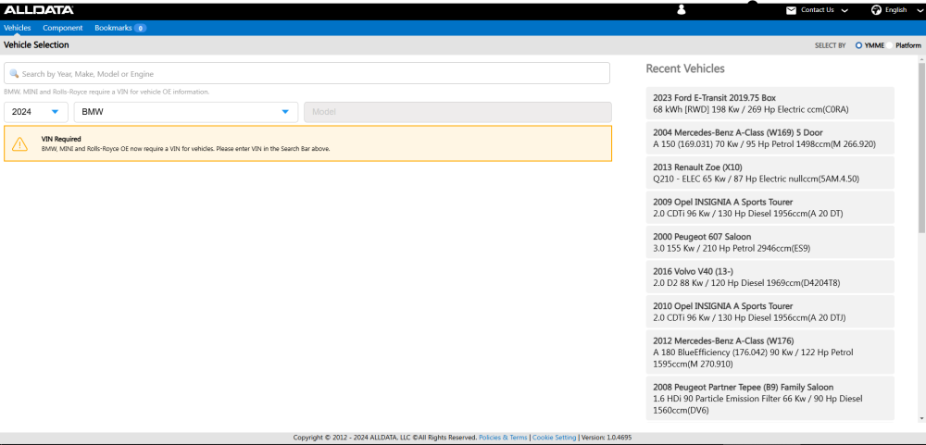This screenshot has width=926, height=445.
Task: Open the user profile icon
Action: pyautogui.click(x=682, y=10)
